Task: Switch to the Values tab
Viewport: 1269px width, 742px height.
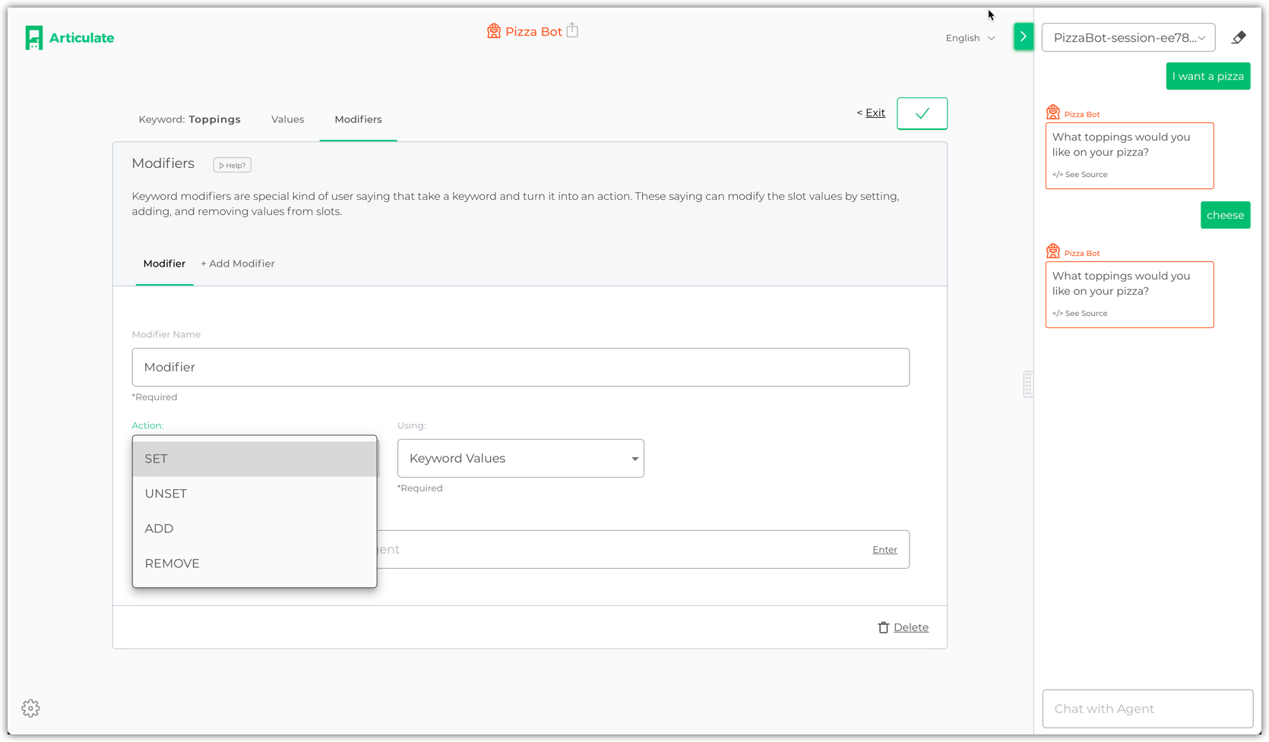Action: 287,119
